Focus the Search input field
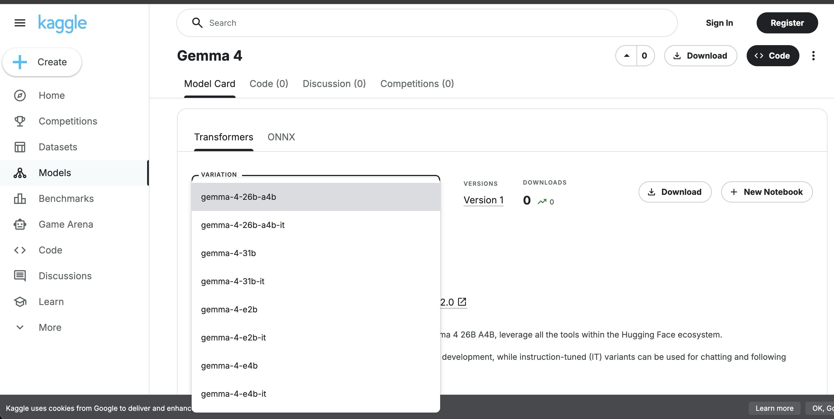The height and width of the screenshot is (419, 834). [x=427, y=23]
